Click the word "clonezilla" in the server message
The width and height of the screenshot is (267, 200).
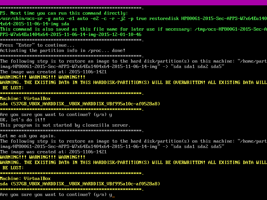[x=96, y=125]
